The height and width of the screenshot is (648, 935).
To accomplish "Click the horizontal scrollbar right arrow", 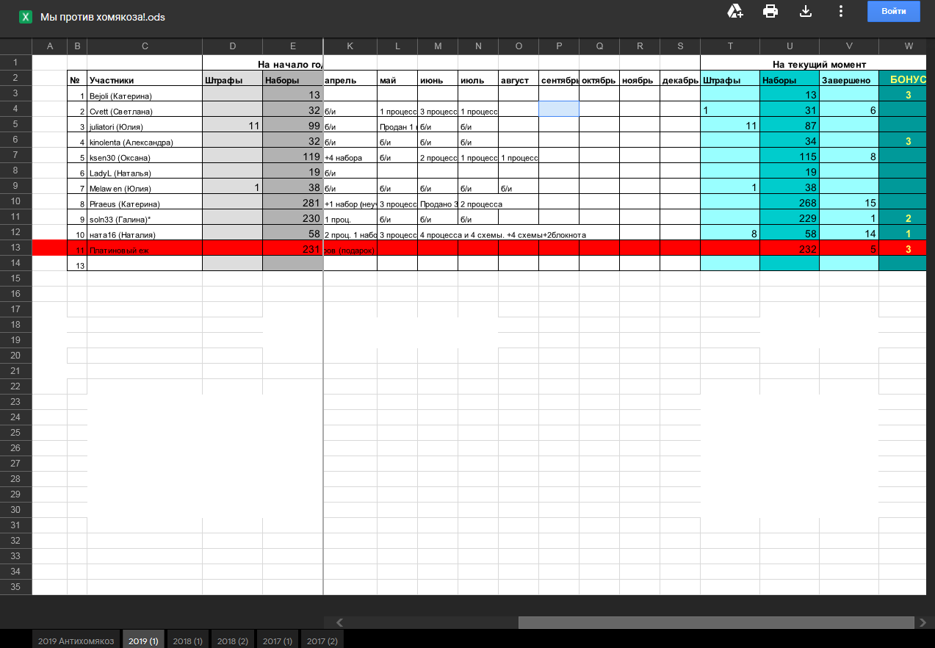I will coord(923,622).
